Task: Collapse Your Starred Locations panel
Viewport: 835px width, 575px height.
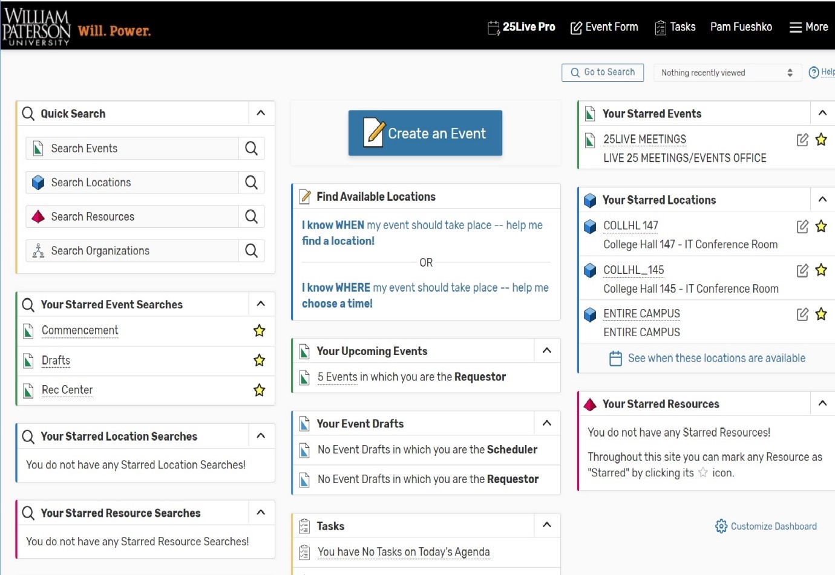Action: point(822,200)
